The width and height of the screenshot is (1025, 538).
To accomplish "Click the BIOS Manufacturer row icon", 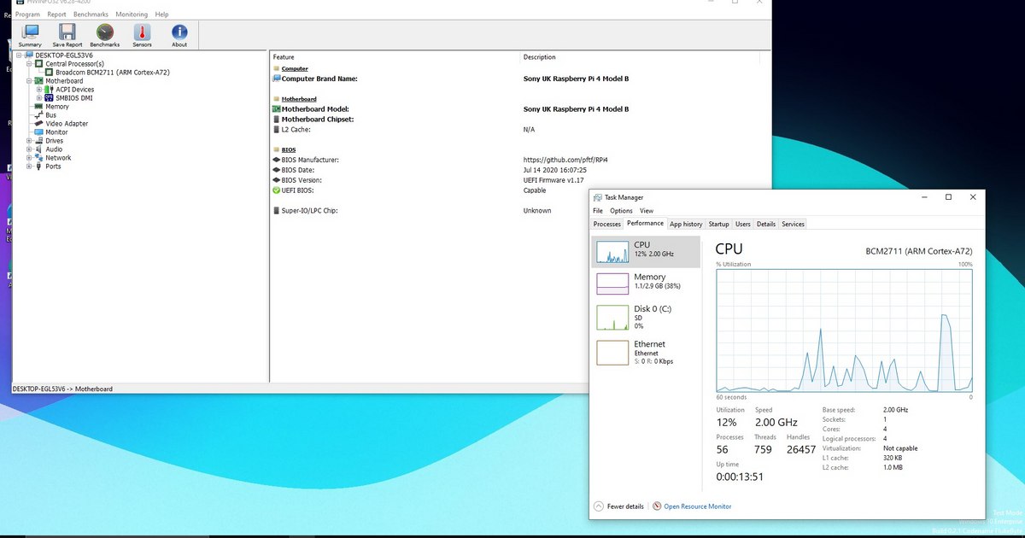I will pos(277,160).
